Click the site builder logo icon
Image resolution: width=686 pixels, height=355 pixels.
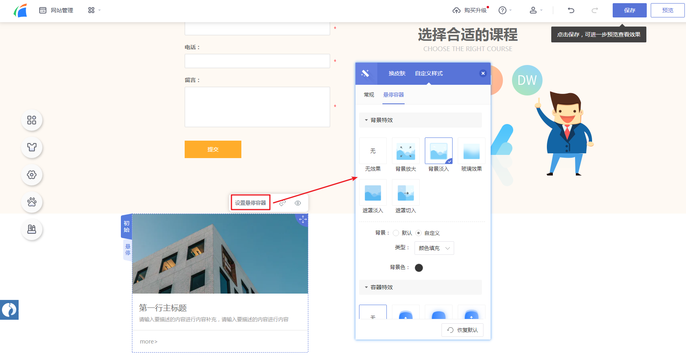pyautogui.click(x=20, y=10)
